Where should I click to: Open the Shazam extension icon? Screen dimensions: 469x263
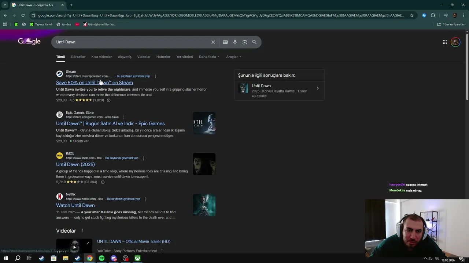(424, 15)
